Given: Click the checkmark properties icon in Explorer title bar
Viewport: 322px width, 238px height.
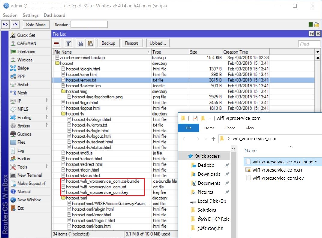Looking at the screenshot, I should pyautogui.click(x=195, y=118).
